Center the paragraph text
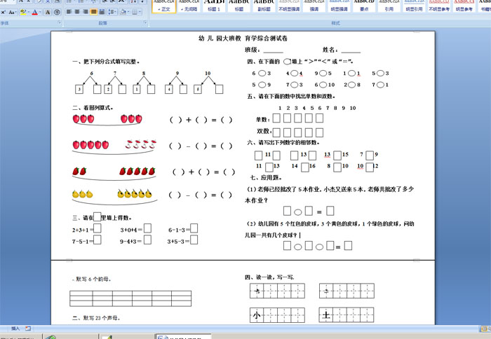This screenshot has height=339, width=491. (77, 12)
